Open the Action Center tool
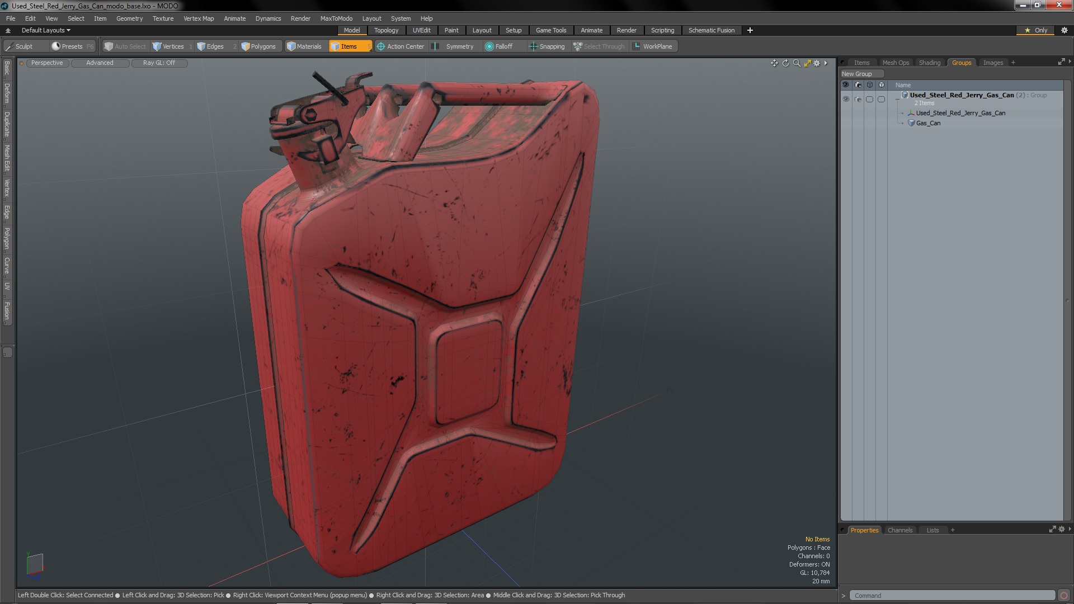 click(401, 46)
